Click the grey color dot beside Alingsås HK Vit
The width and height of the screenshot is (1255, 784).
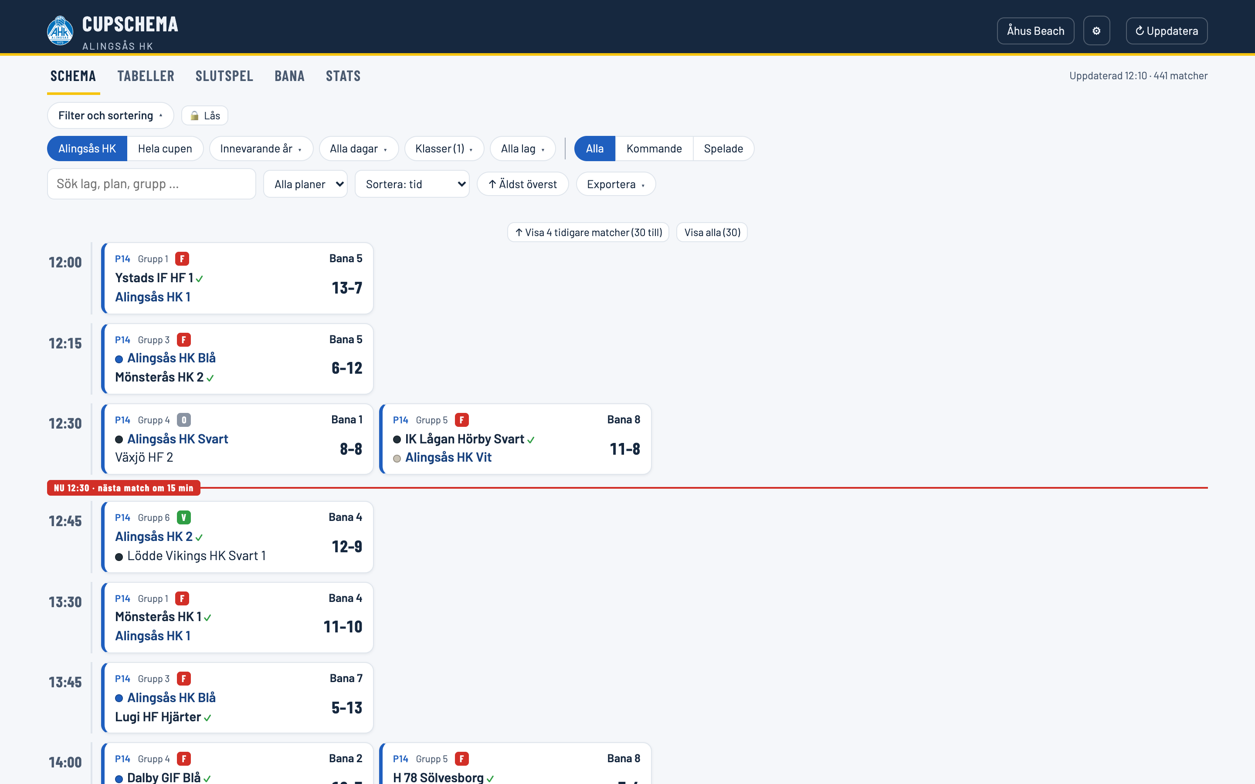coord(397,458)
